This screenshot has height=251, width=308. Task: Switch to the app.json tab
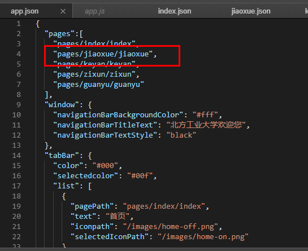(24, 11)
